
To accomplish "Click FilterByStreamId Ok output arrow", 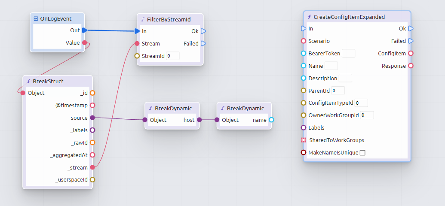I will [203, 31].
